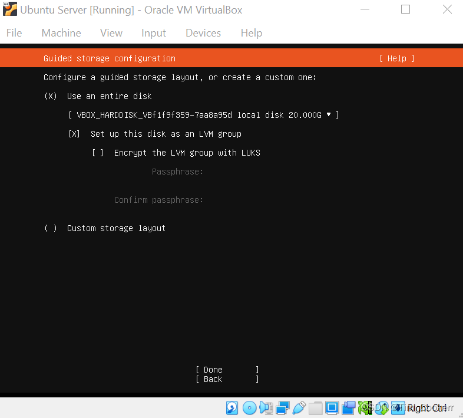Screen dimensions: 463x418
Task: Enable 'Encrypt the LVM group with LUKS'
Action: click(98, 153)
